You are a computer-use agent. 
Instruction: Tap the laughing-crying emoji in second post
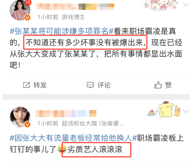coord(62,149)
